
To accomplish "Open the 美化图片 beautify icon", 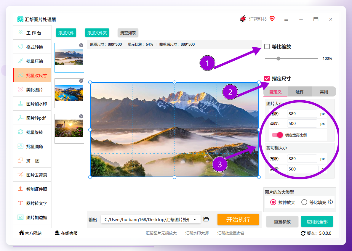I will click(x=20, y=89).
